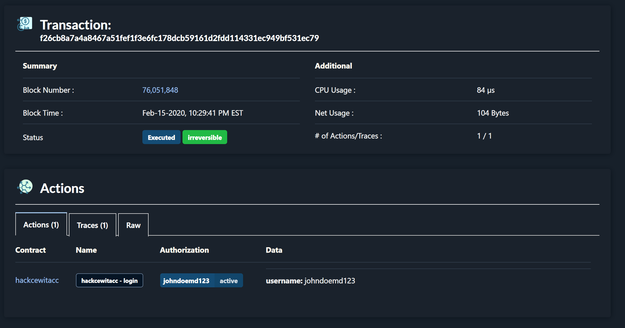This screenshot has height=328, width=625.
Task: Select the Actions (1) tab
Action: [41, 225]
